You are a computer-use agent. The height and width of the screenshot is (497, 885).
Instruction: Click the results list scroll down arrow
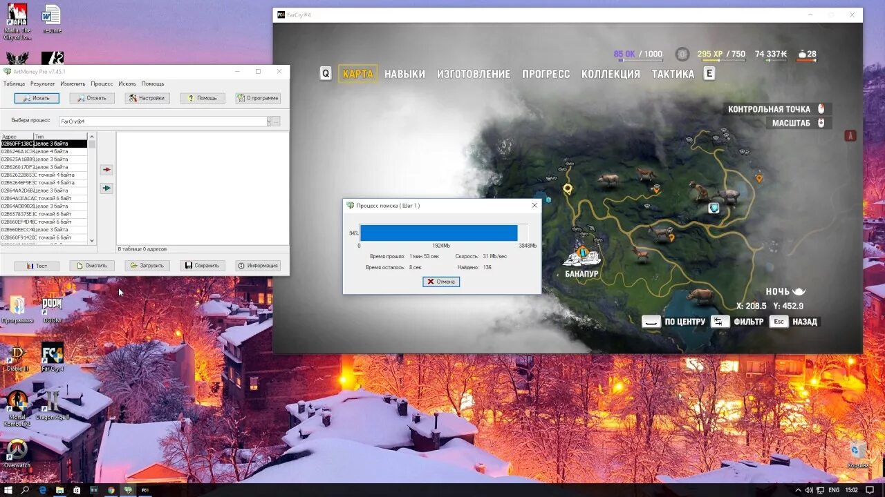(92, 240)
